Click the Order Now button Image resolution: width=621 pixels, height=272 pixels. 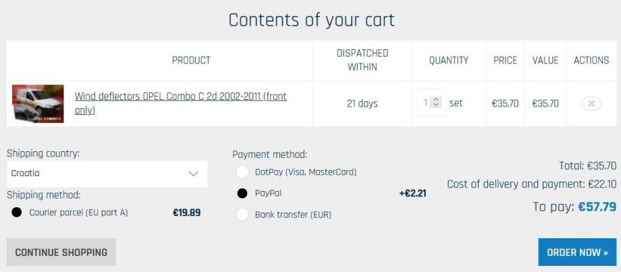pos(577,252)
